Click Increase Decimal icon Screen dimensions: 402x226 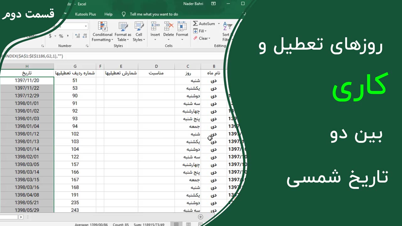click(x=77, y=36)
